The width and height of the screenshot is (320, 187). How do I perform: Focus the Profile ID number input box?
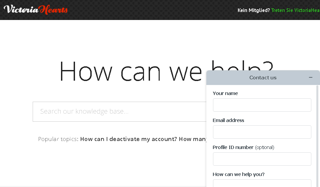coord(262,159)
